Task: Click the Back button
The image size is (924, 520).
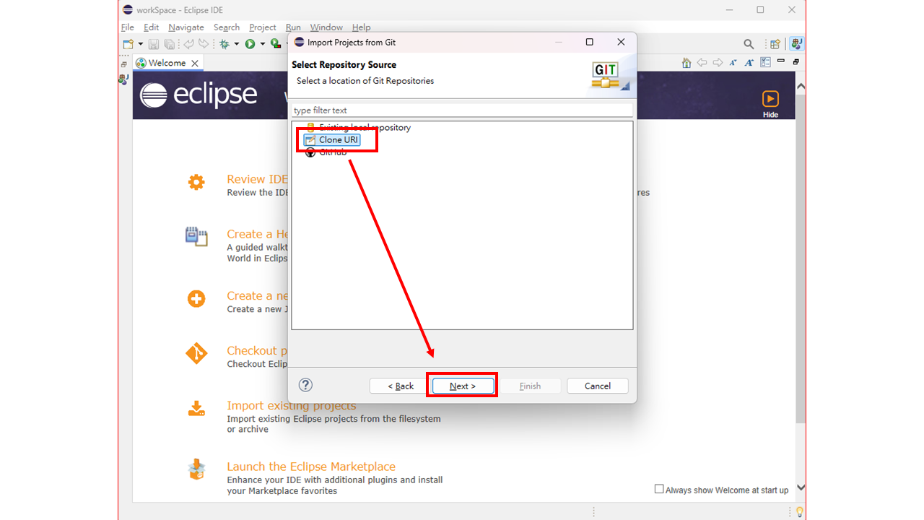Action: click(401, 386)
